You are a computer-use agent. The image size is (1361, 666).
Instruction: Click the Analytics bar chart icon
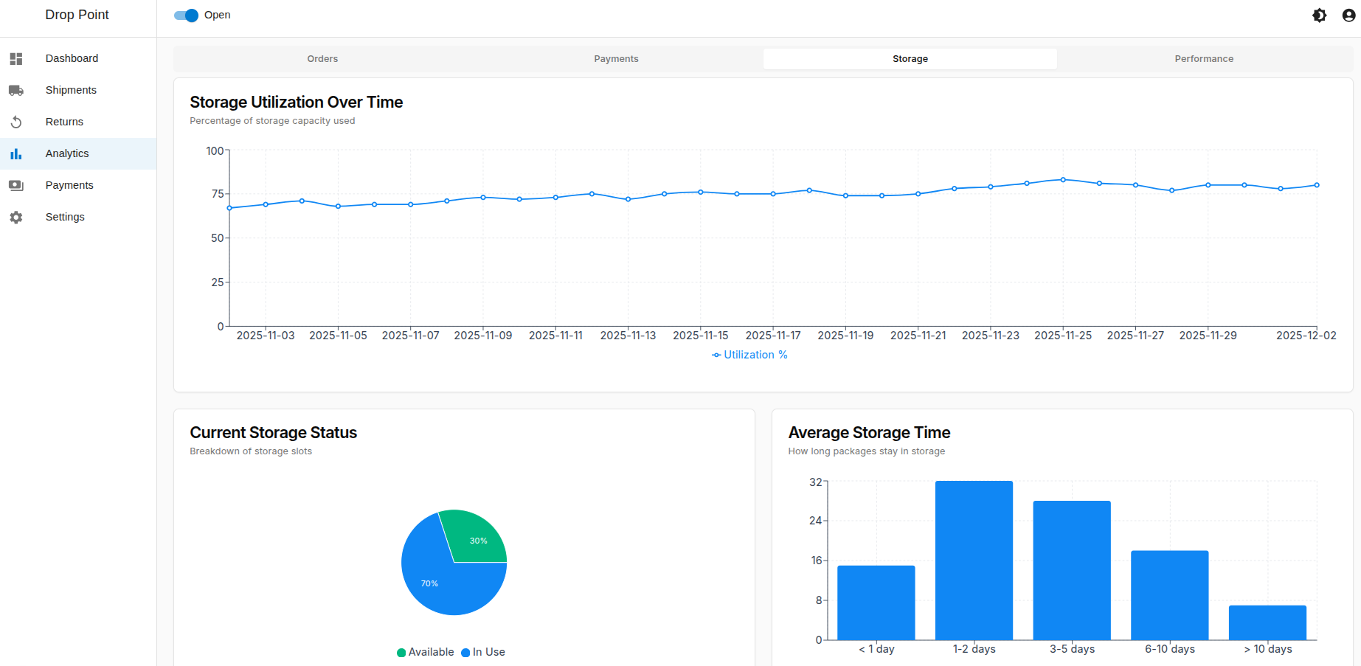pyautogui.click(x=16, y=154)
